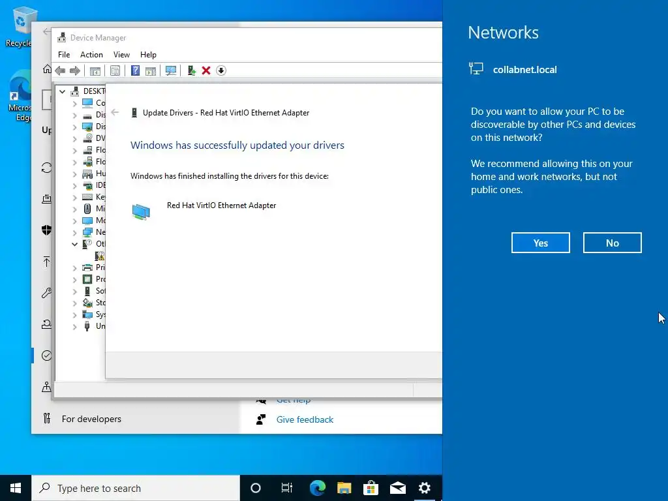Click the Activation checkmark icon in Settings sidebar

[47, 356]
